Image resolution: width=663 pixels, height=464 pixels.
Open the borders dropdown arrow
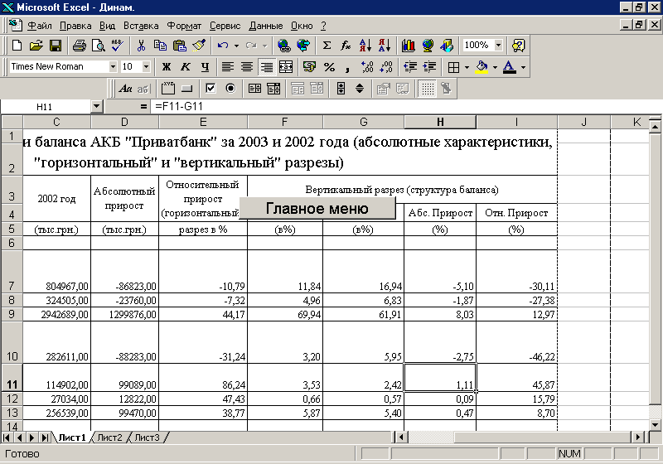tap(467, 67)
